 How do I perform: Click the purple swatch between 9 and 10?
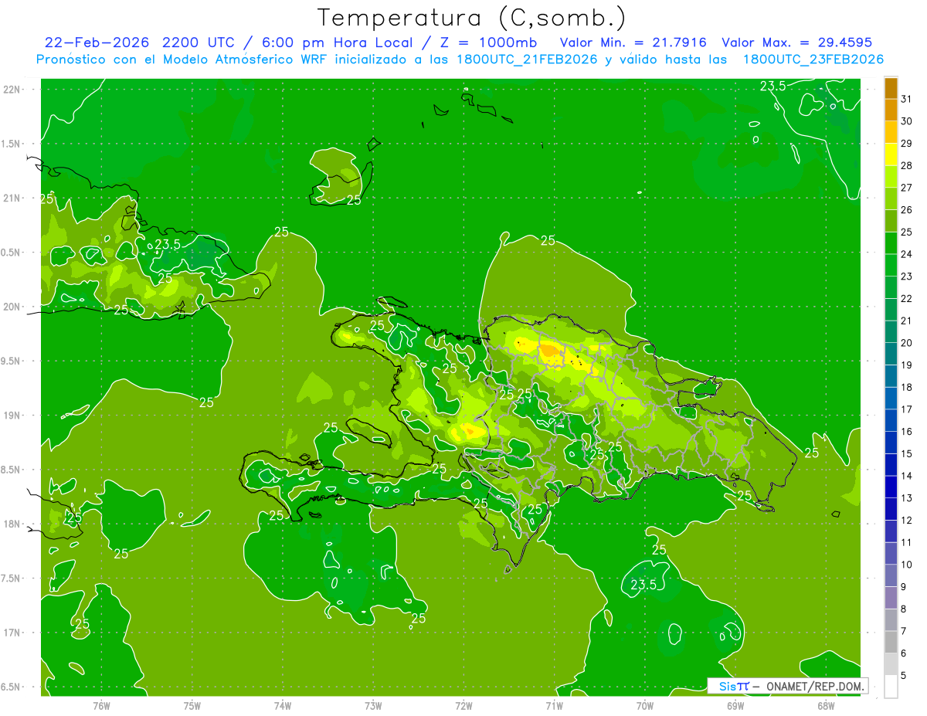891,576
